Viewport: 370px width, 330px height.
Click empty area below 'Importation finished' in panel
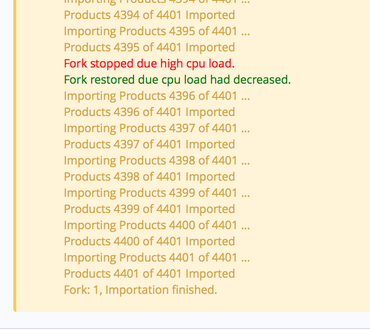click(189, 304)
